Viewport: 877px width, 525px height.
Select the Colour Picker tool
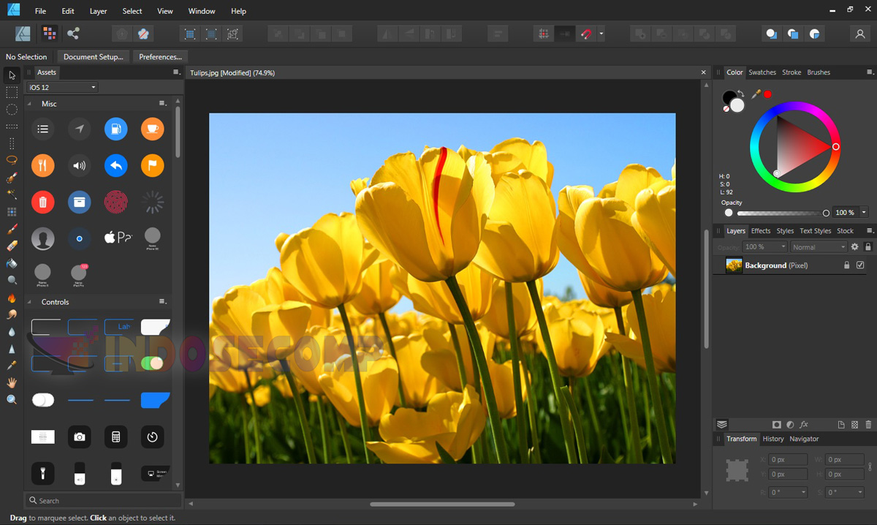(x=11, y=366)
